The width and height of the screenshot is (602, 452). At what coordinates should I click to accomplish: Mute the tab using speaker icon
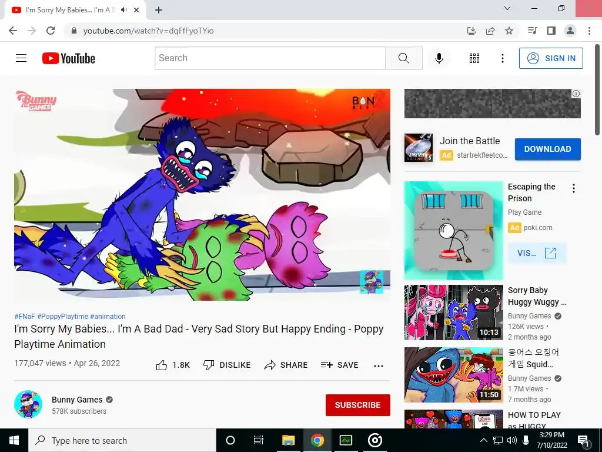[x=123, y=10]
